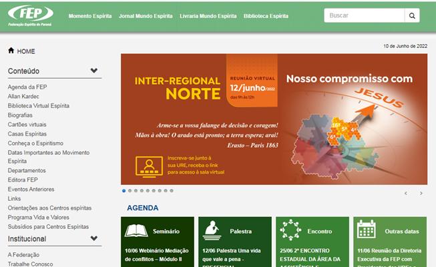Collapse the Institucional section chevron

(x=94, y=238)
